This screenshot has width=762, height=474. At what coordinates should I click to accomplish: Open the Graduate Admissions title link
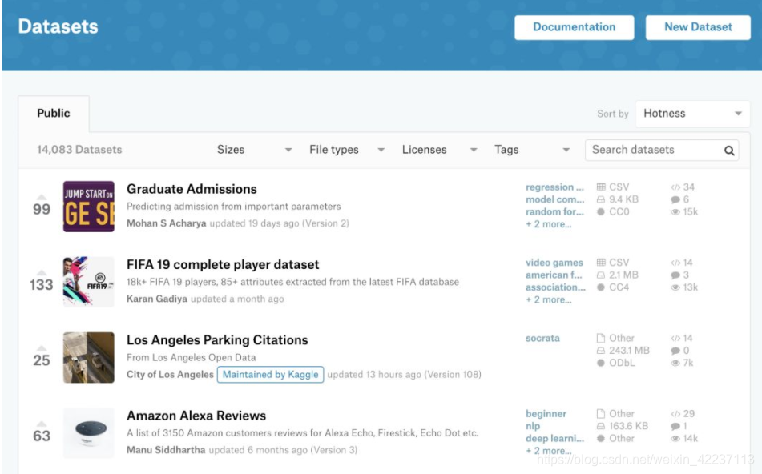pos(192,189)
